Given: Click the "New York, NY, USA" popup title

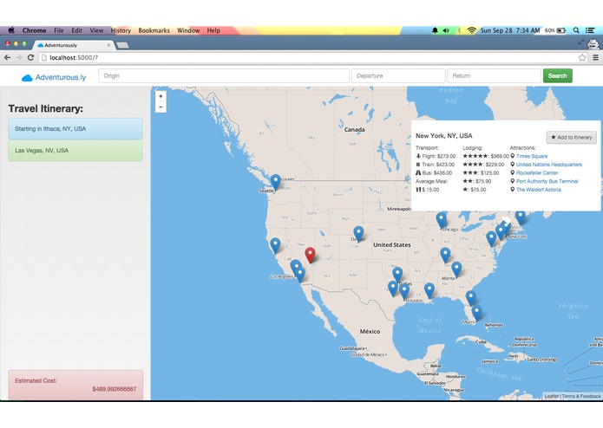Looking at the screenshot, I should tap(443, 136).
